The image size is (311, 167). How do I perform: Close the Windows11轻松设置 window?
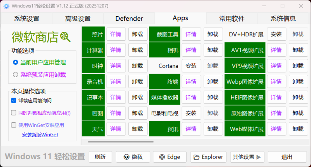click(x=301, y=6)
